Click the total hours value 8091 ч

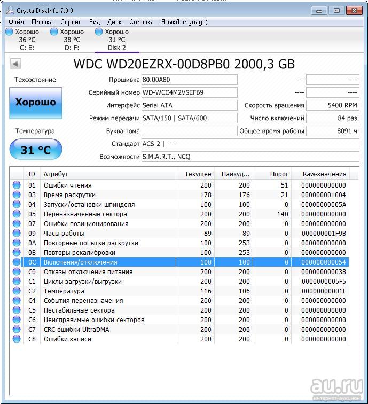(x=332, y=131)
